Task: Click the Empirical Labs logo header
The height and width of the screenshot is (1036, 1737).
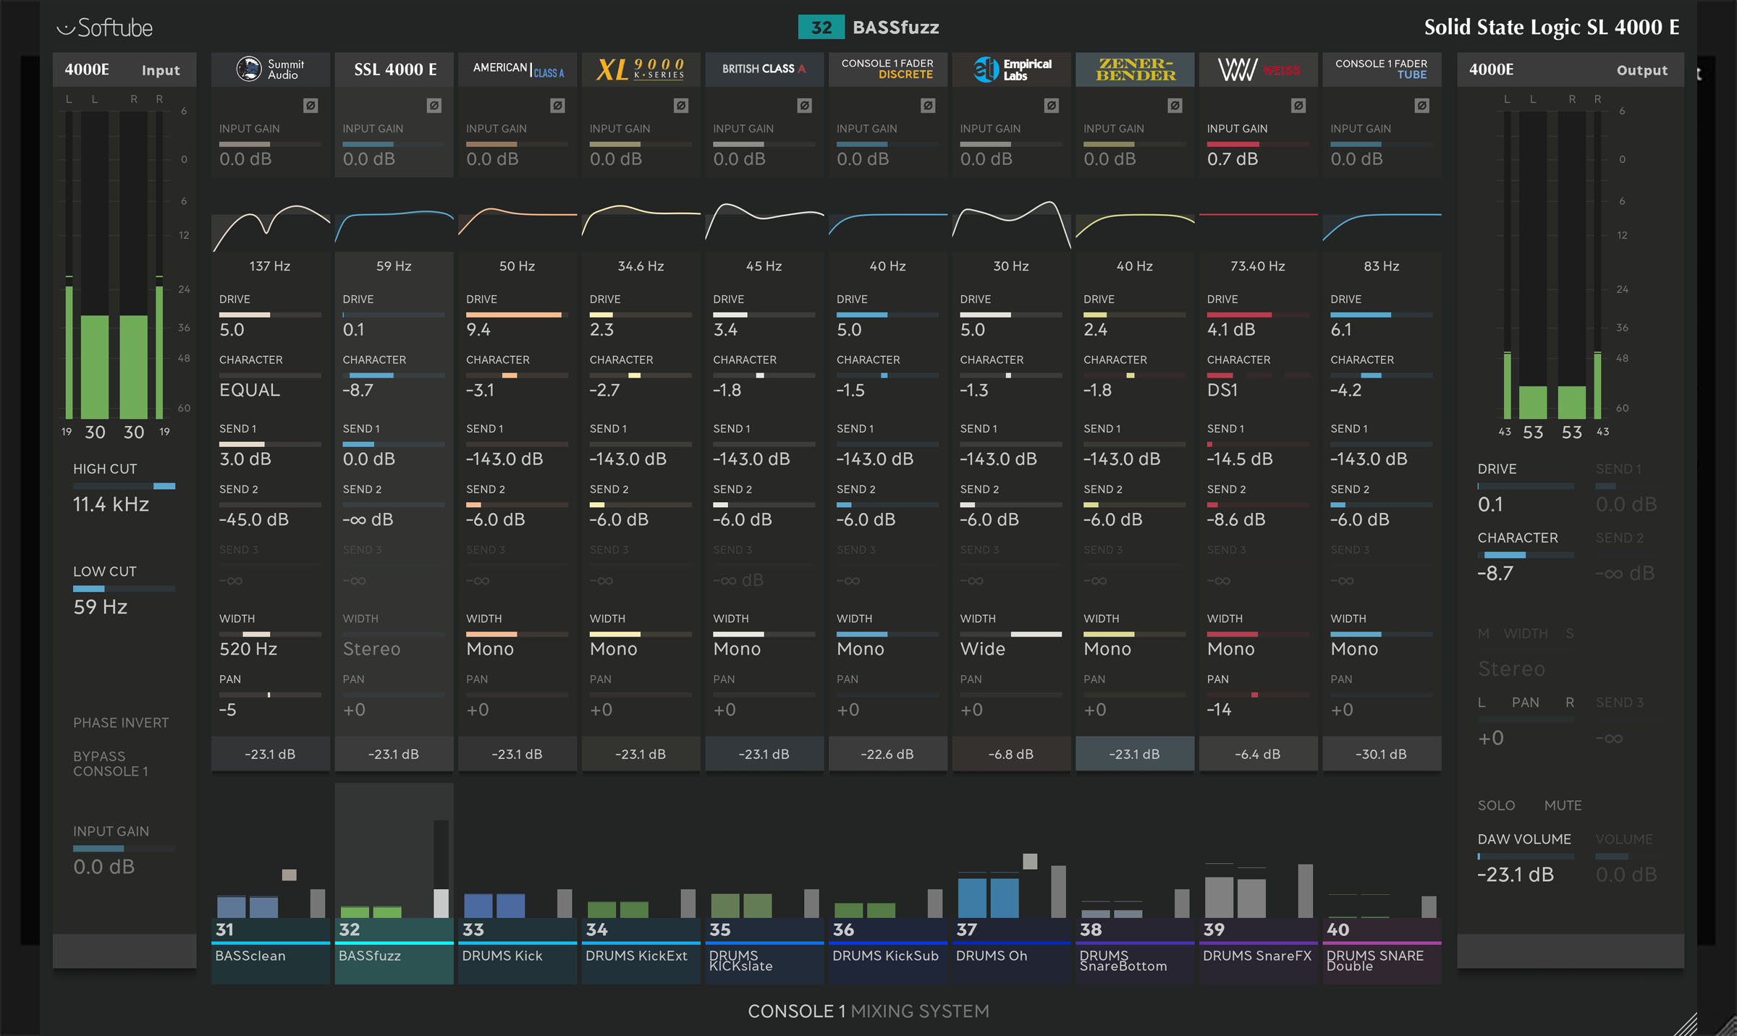Action: (1011, 69)
